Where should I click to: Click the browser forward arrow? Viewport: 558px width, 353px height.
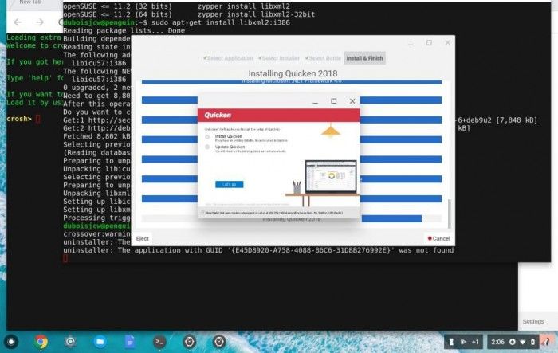click(x=36, y=22)
